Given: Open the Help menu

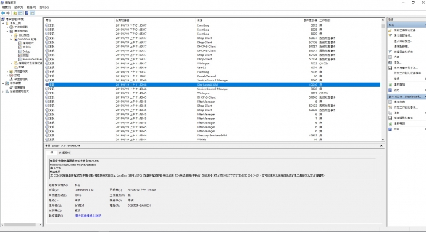Looking at the screenshot, I should (44, 8).
